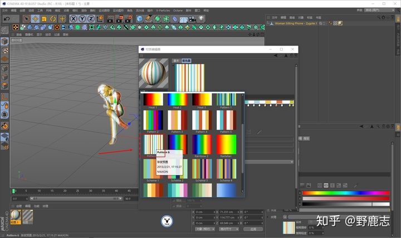401x238 pixels.
Task: Switch to the 基本 tab in material editor
Action: [176, 61]
